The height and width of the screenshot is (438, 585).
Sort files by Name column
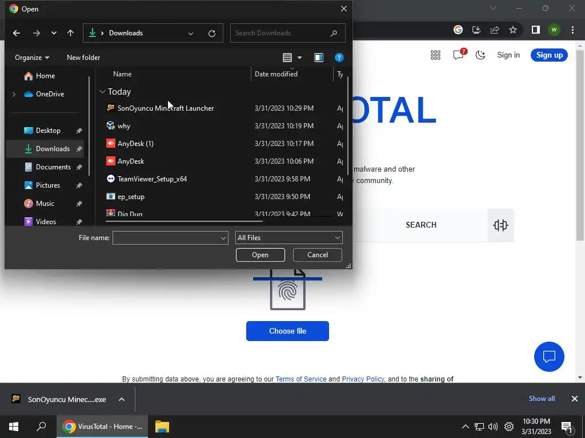click(x=122, y=74)
